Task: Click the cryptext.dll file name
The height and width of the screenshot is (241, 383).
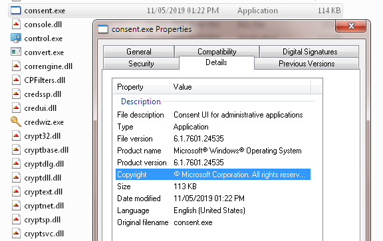Action: (43, 192)
